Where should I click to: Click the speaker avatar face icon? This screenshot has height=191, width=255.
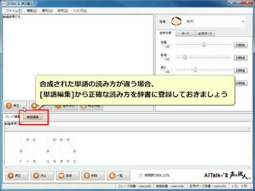point(176,21)
